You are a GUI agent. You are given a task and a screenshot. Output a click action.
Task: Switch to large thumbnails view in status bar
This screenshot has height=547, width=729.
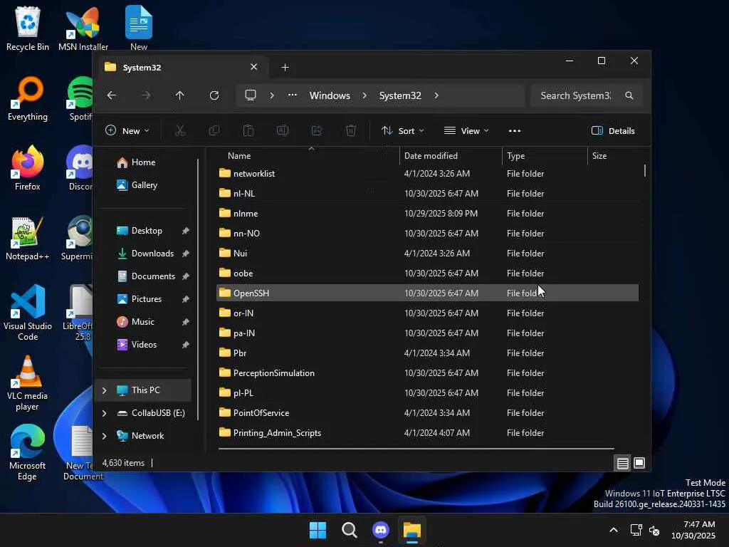pyautogui.click(x=639, y=463)
